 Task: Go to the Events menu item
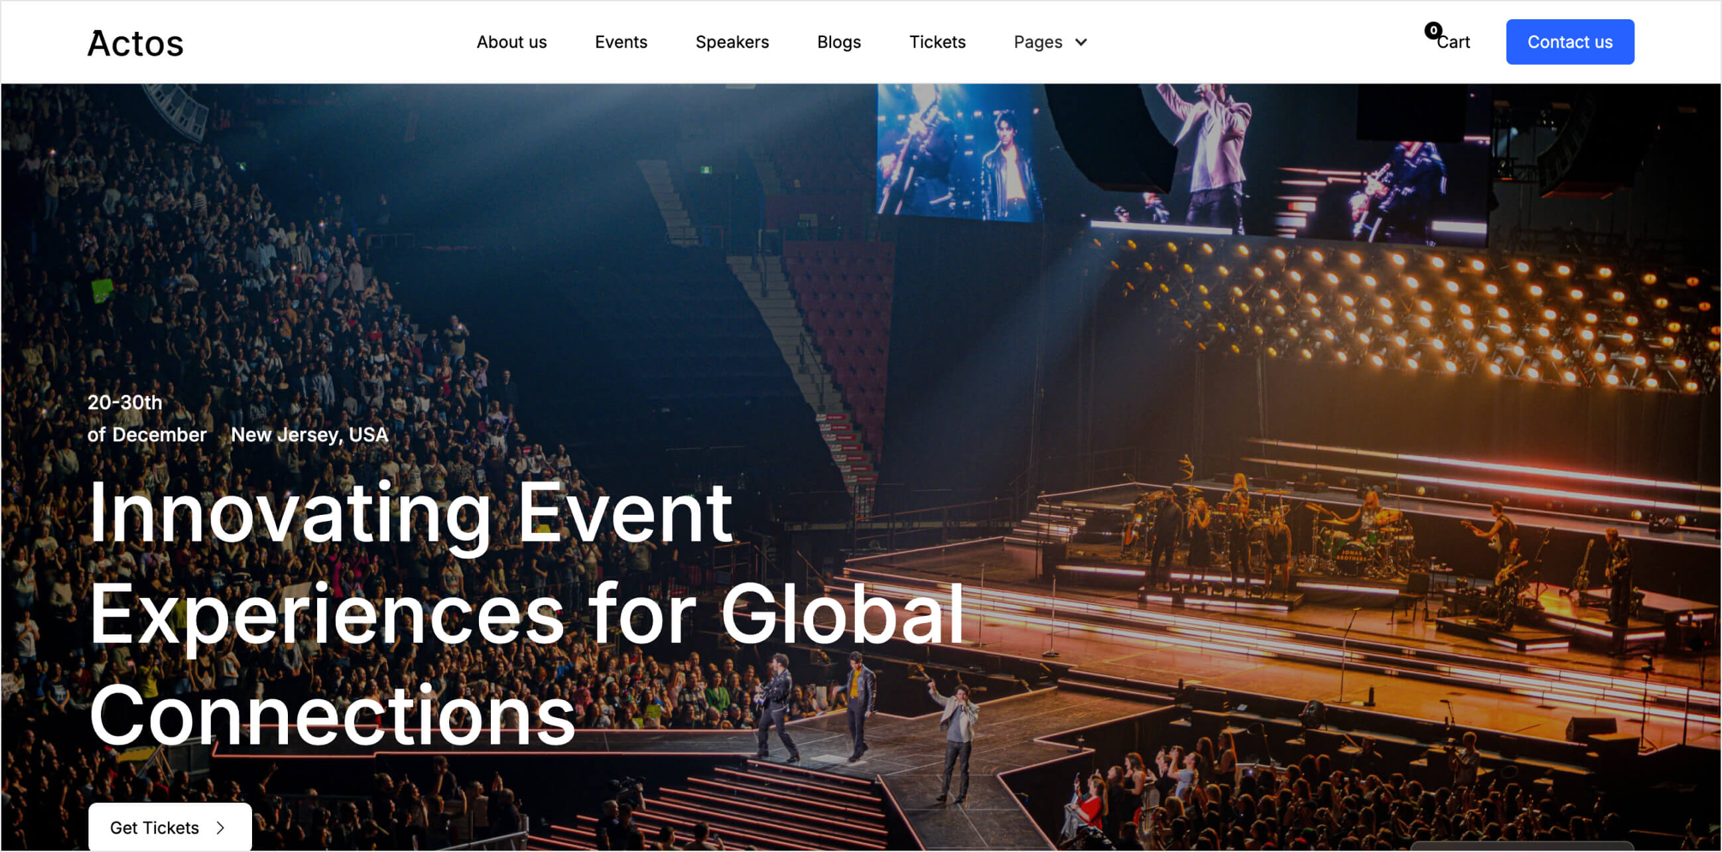620,42
